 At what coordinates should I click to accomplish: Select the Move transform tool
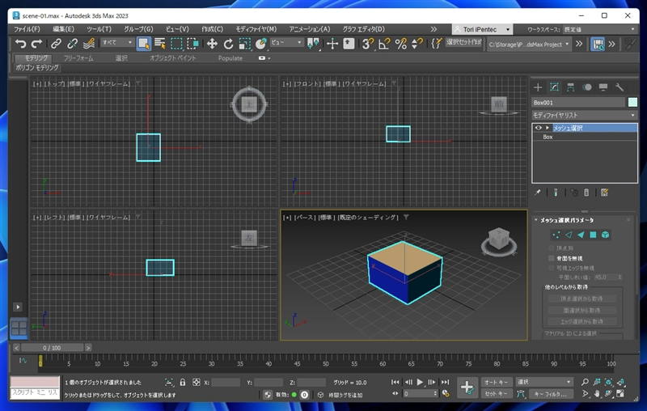point(212,44)
